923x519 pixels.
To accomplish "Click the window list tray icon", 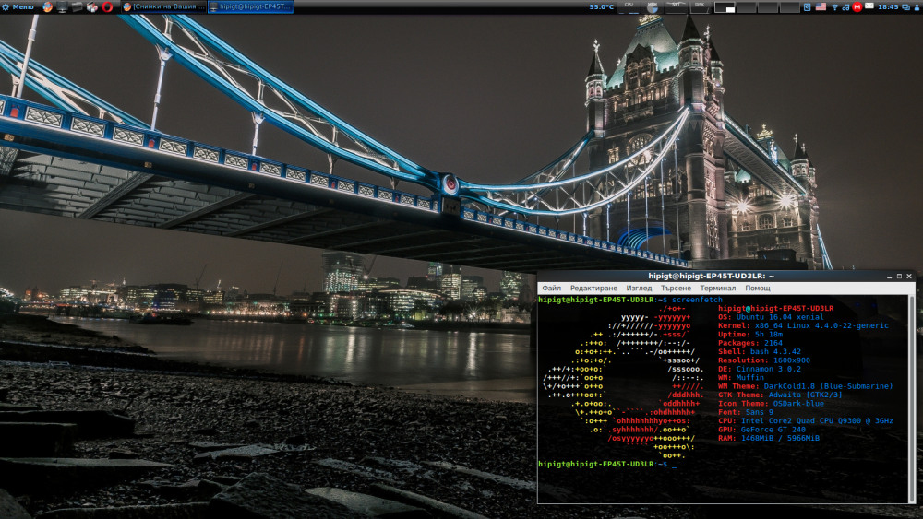I will (906, 7).
